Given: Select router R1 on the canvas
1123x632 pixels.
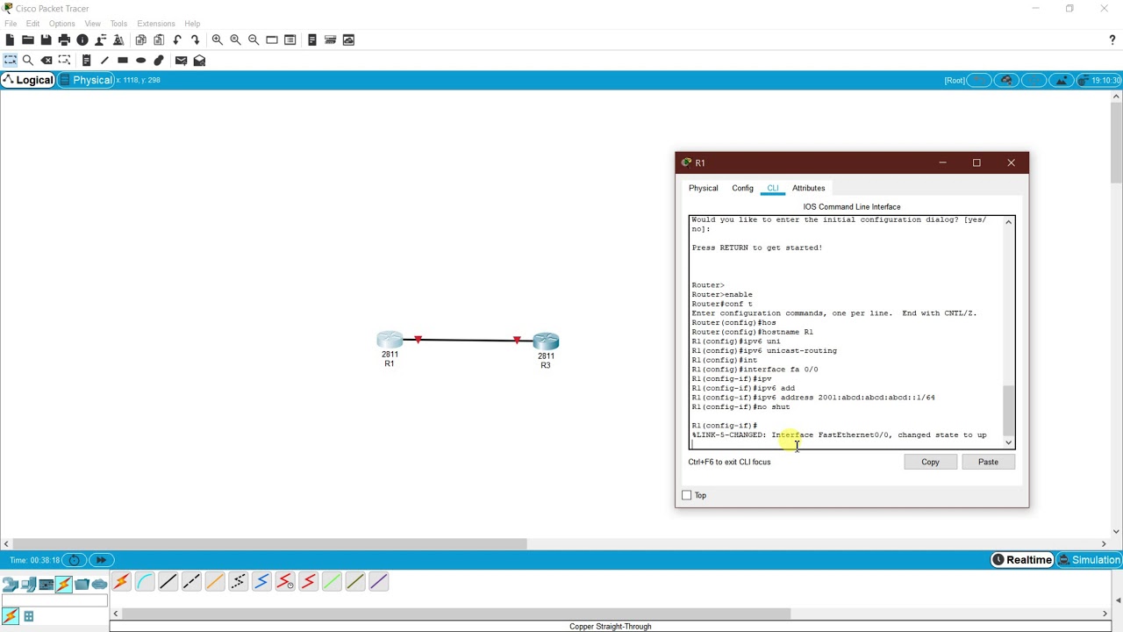Looking at the screenshot, I should click(390, 341).
